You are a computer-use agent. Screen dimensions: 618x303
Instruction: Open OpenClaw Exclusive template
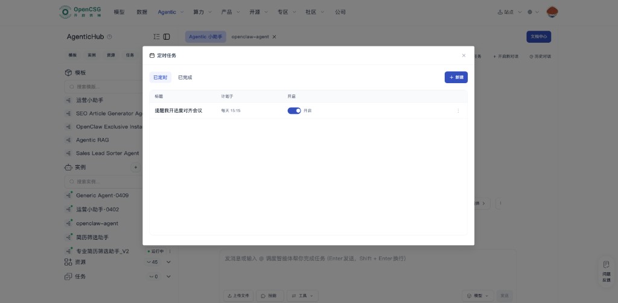pyautogui.click(x=109, y=127)
